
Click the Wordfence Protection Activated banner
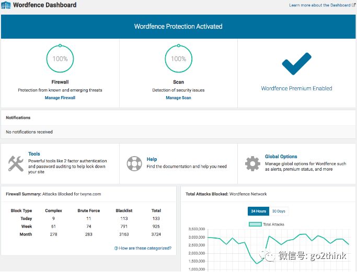tap(178, 27)
